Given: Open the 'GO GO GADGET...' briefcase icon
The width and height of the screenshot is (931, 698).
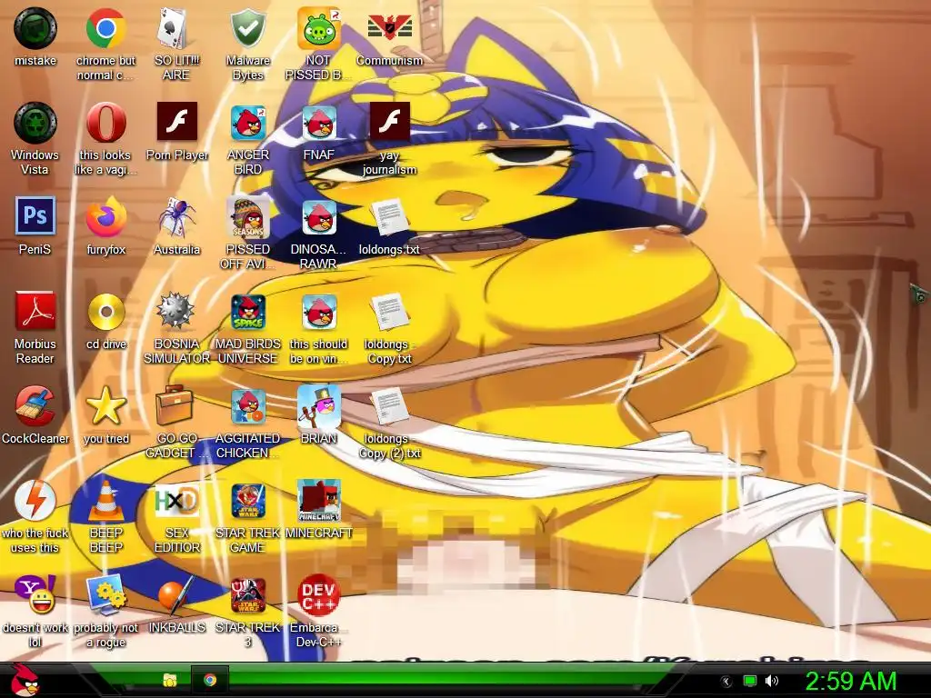Looking at the screenshot, I should (x=175, y=406).
